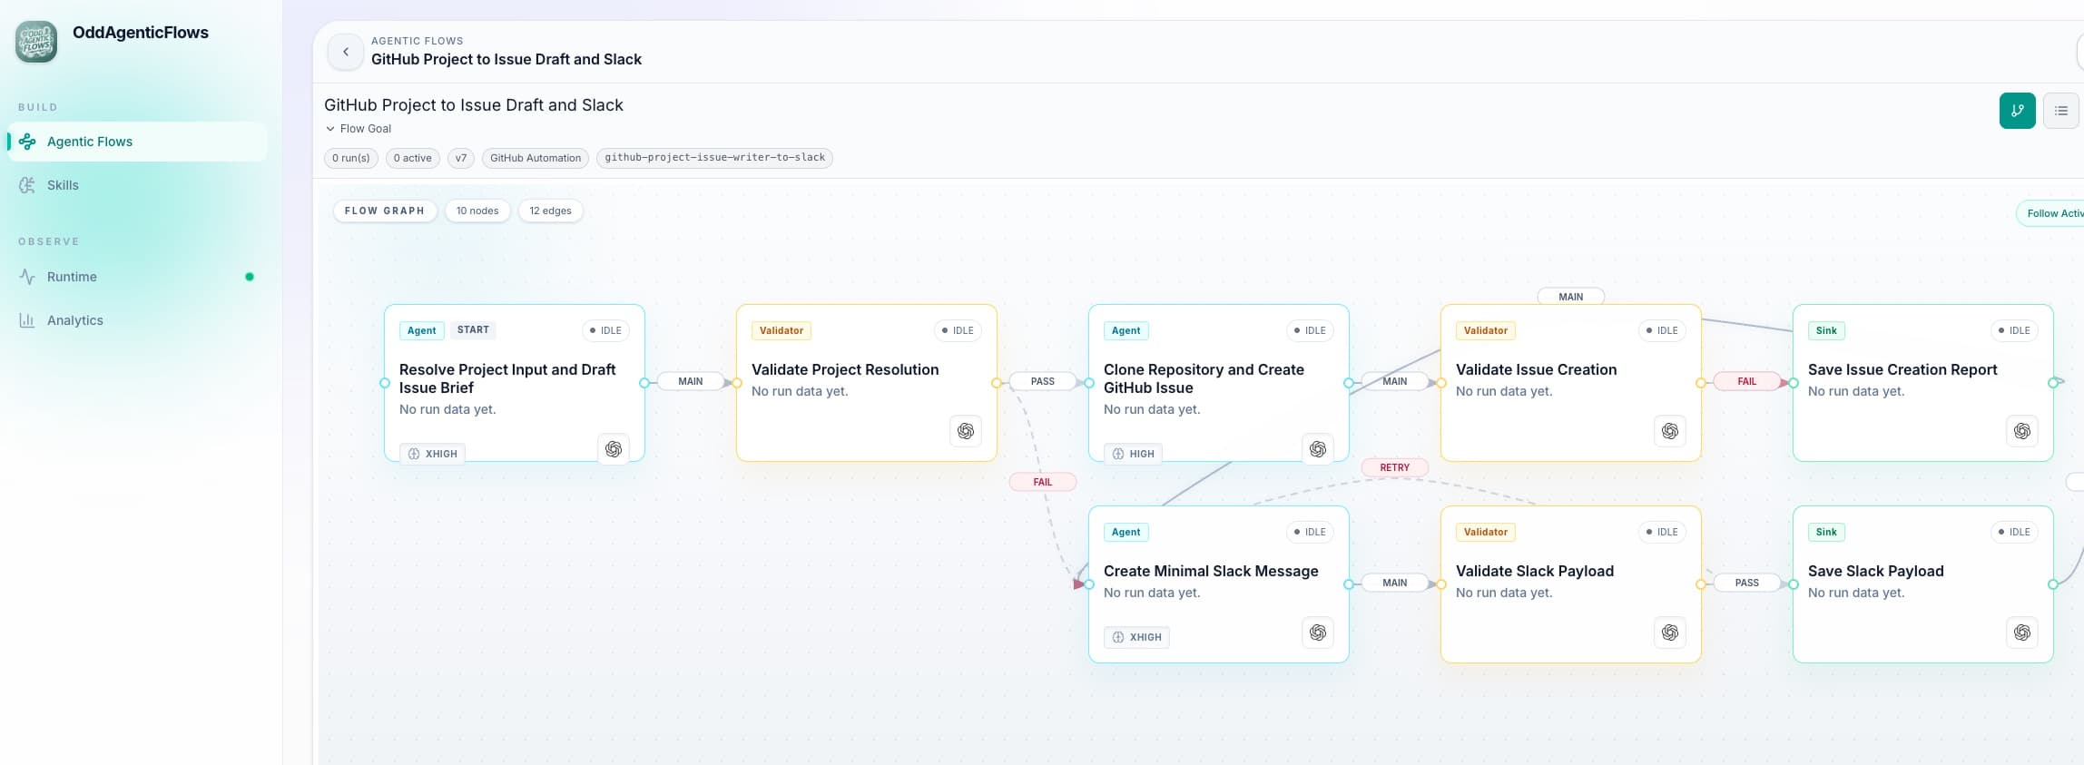Image resolution: width=2084 pixels, height=765 pixels.
Task: Select the Validate Slack Payload node title
Action: (x=1535, y=571)
